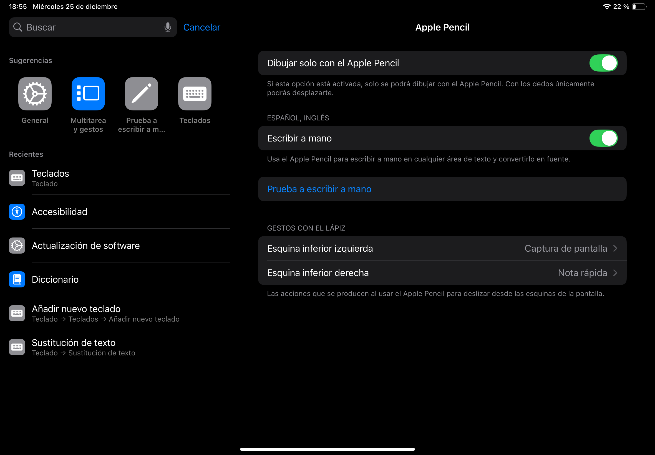655x455 pixels.
Task: Open the Sustitución de texto recent item
Action: tap(114, 347)
